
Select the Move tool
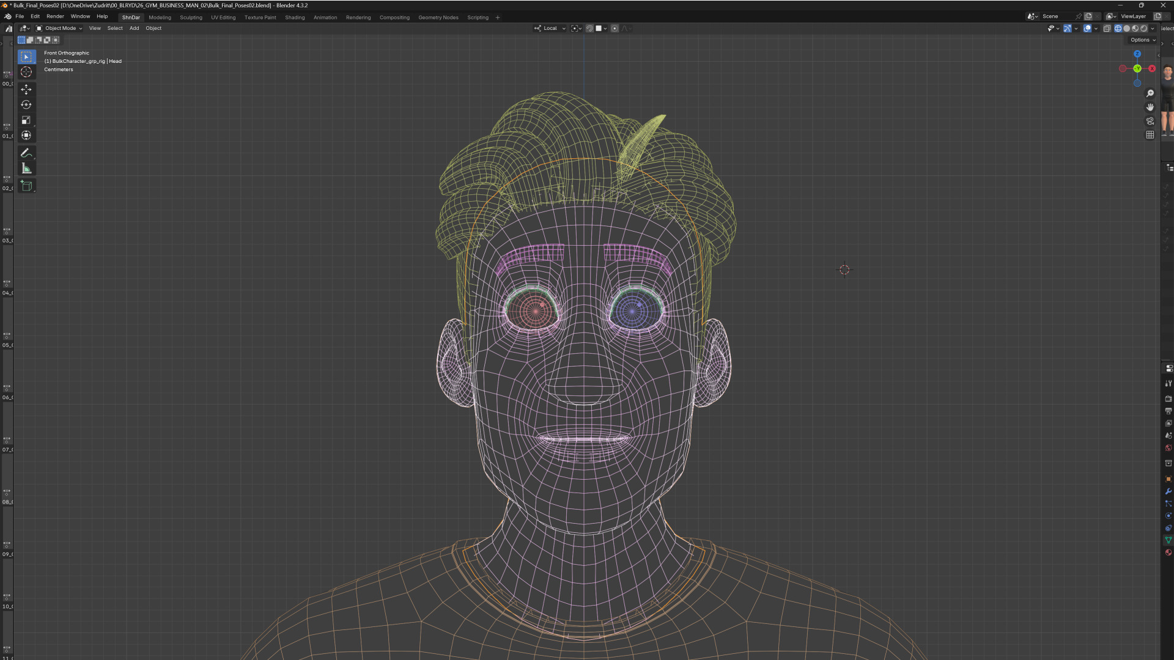coord(26,90)
